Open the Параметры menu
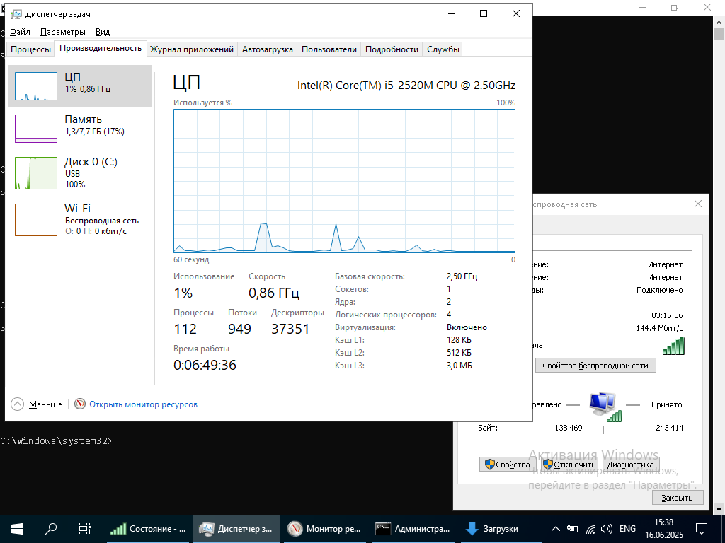Screen dimensions: 725x543 63,32
